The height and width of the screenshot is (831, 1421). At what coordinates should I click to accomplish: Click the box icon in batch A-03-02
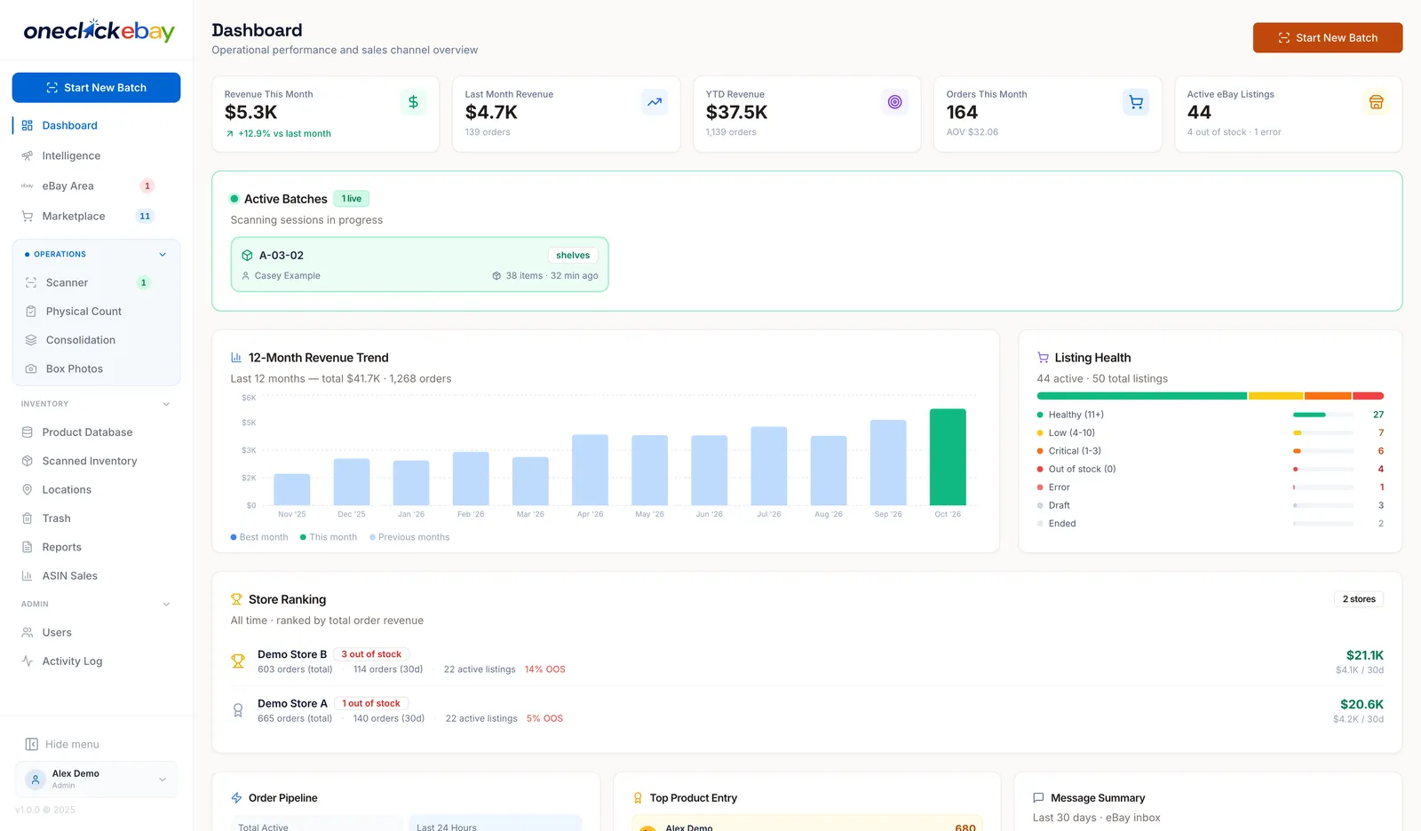248,256
